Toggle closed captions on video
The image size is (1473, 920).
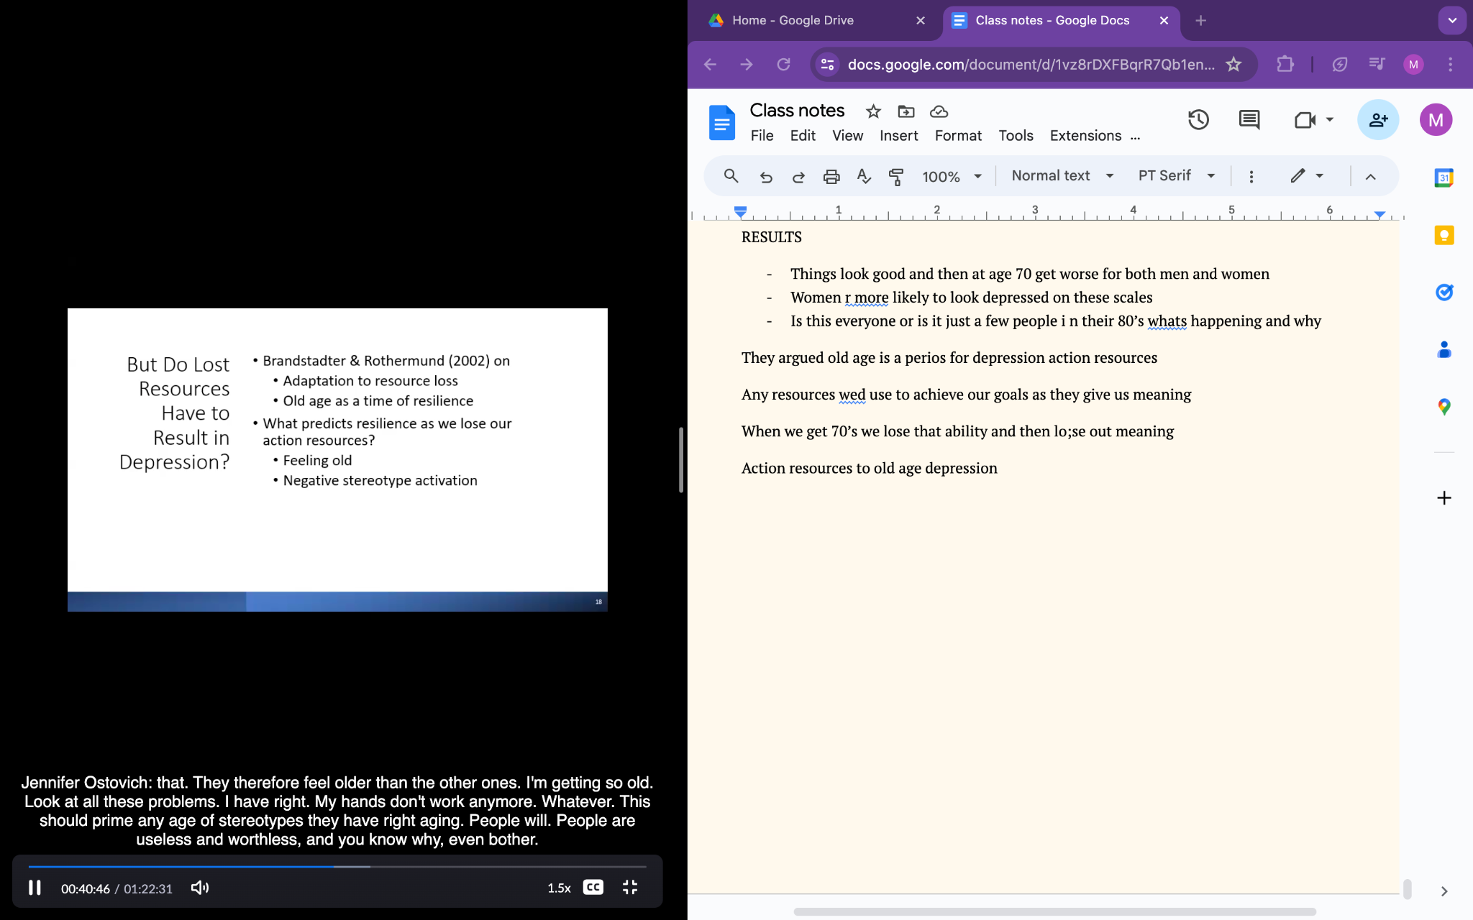(593, 888)
